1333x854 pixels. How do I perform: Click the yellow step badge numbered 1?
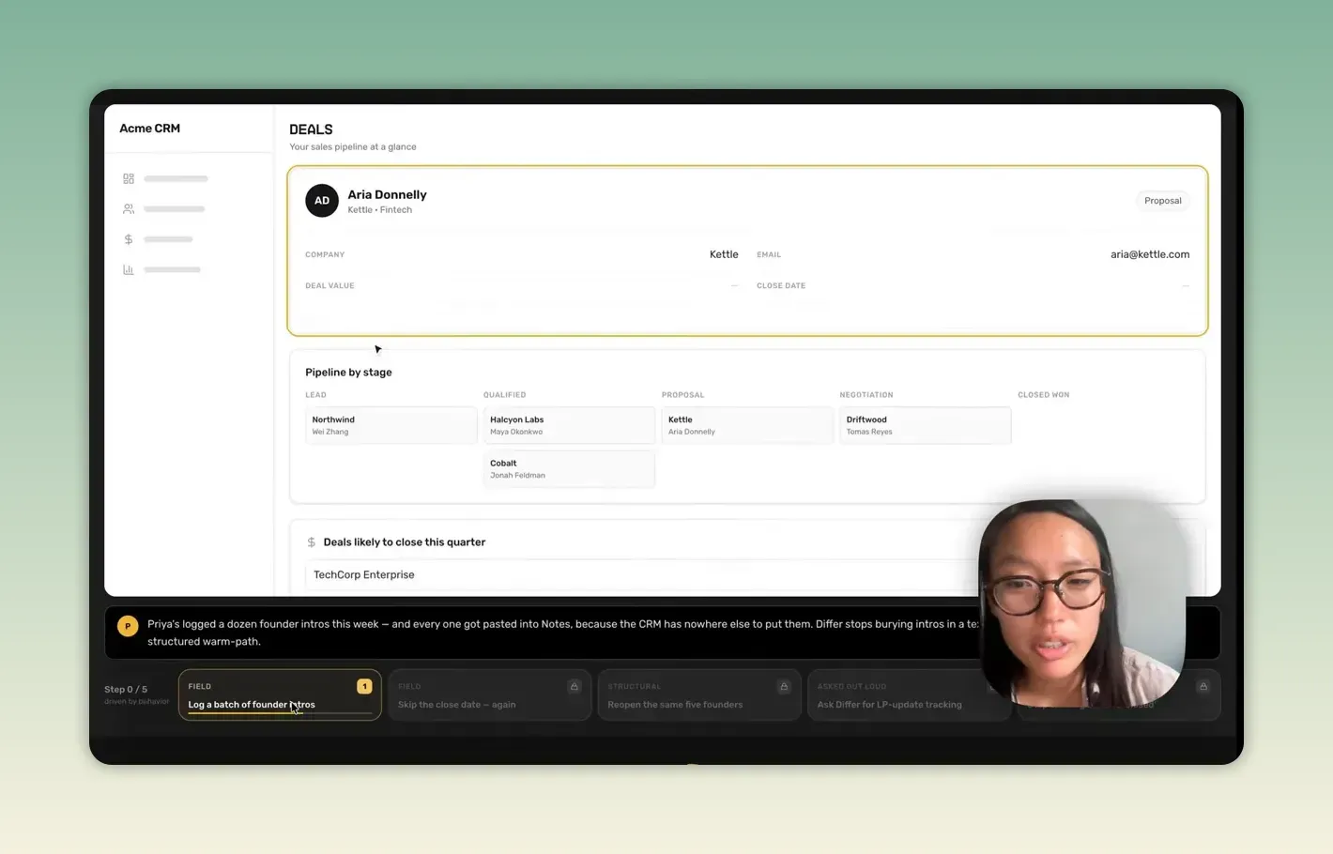coord(364,686)
